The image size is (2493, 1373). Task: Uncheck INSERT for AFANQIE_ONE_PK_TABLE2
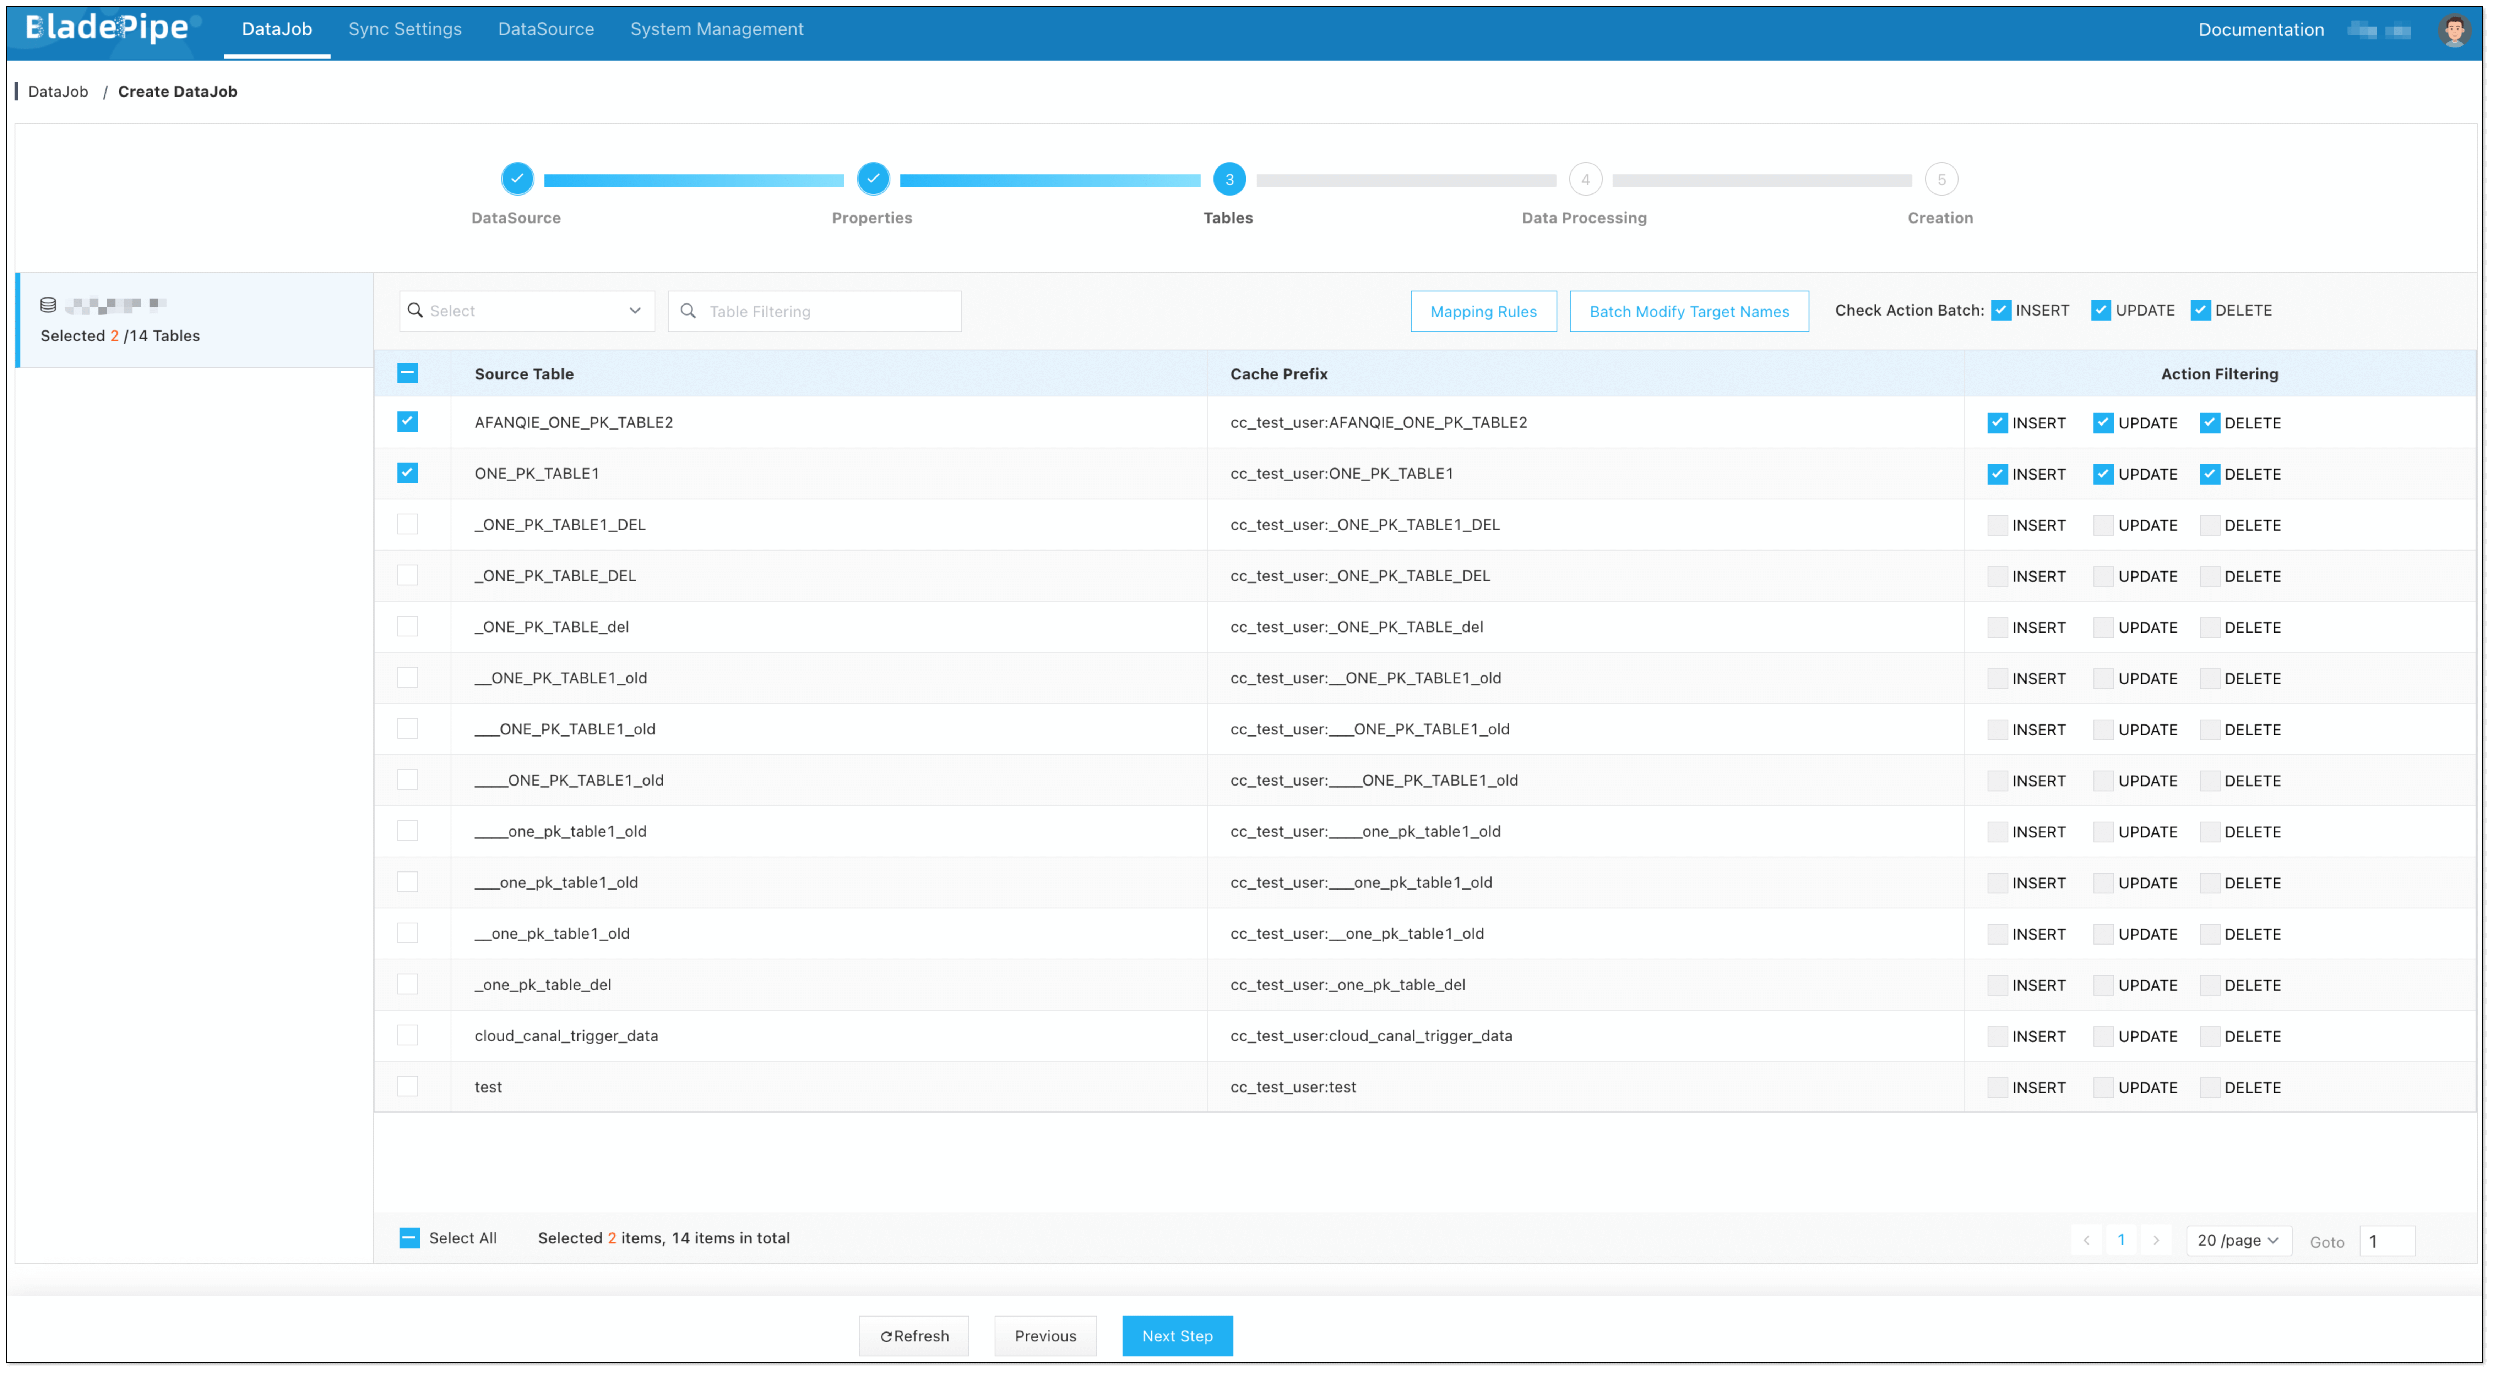(1998, 423)
